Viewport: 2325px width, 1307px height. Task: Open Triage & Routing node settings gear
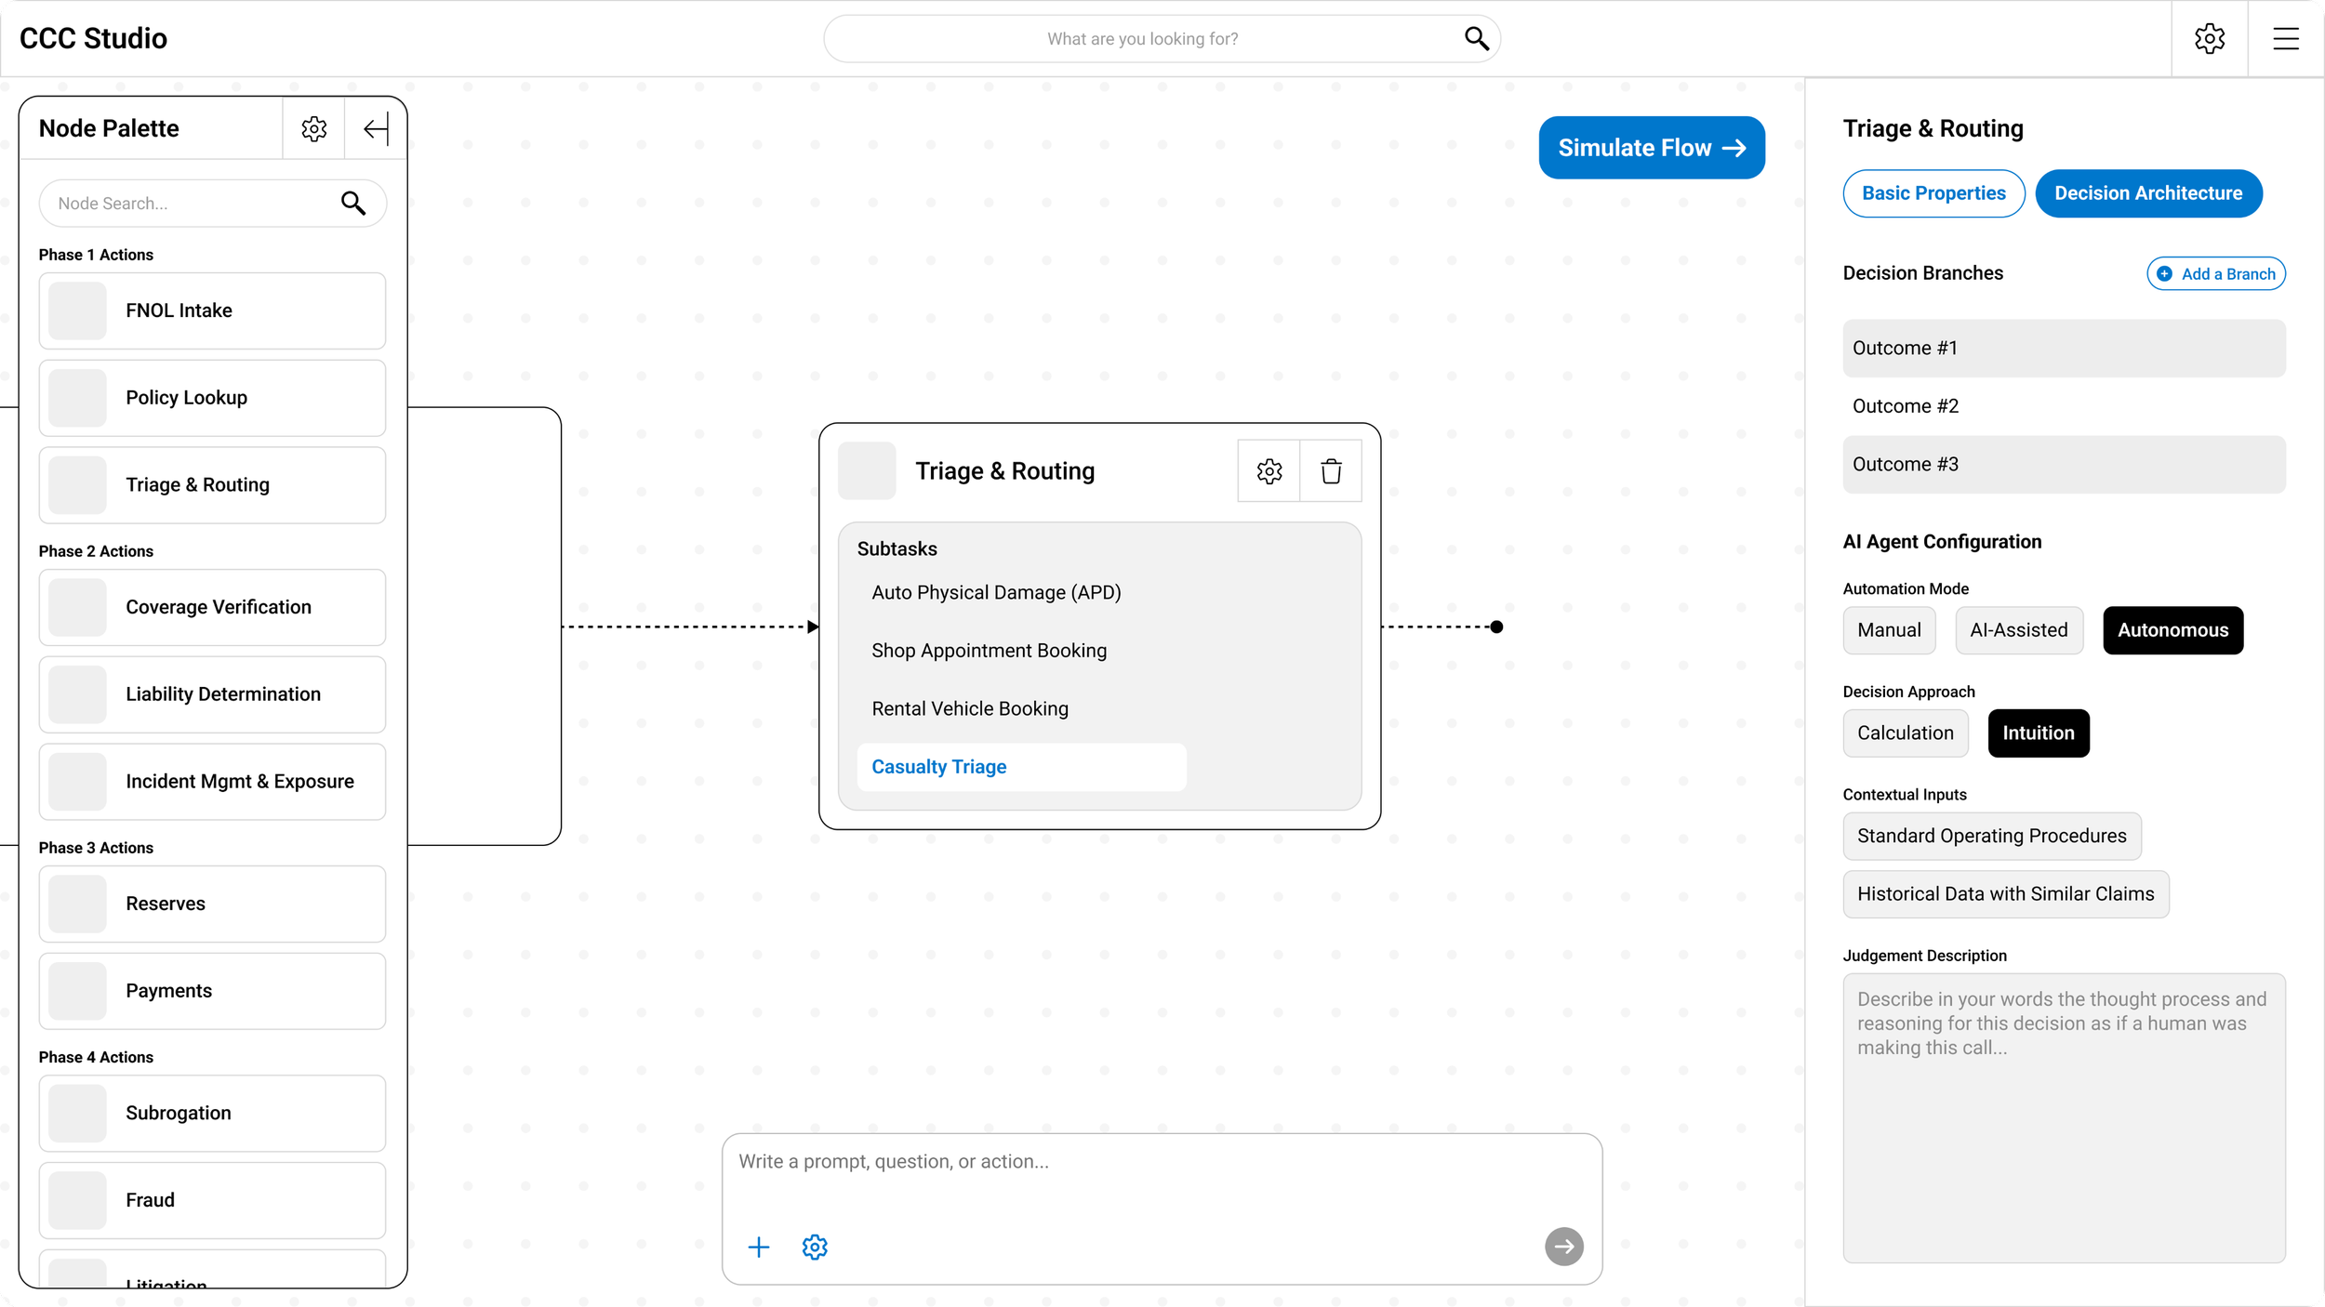(1269, 471)
